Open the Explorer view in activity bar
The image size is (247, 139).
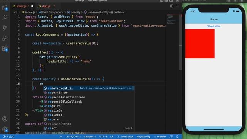pyautogui.click(x=5, y=8)
